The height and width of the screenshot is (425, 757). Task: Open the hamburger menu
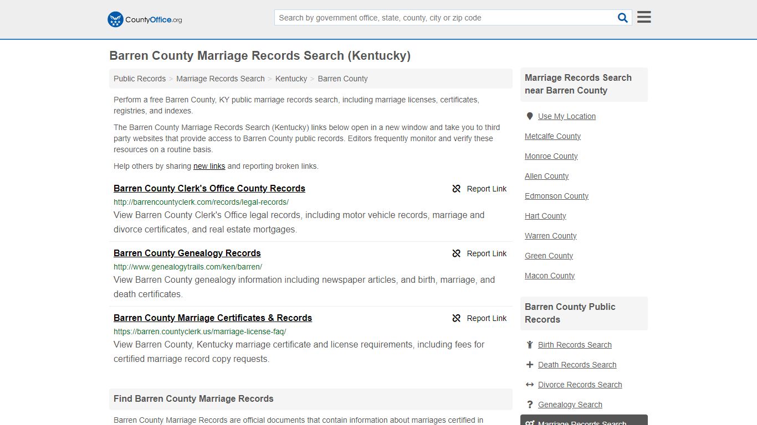(x=644, y=17)
